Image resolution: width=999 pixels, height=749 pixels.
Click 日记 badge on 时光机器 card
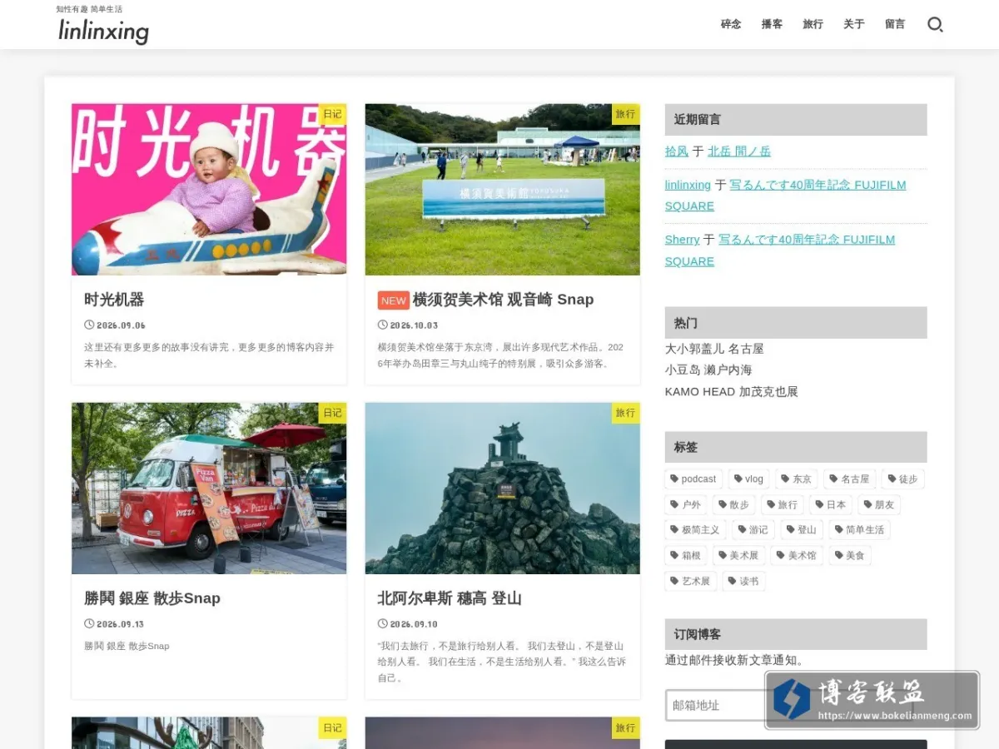coord(332,114)
